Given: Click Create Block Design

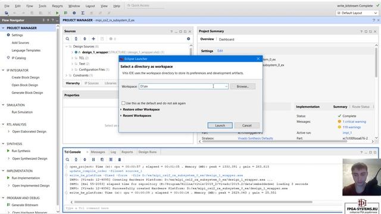Looking at the screenshot, I should 26,77.
